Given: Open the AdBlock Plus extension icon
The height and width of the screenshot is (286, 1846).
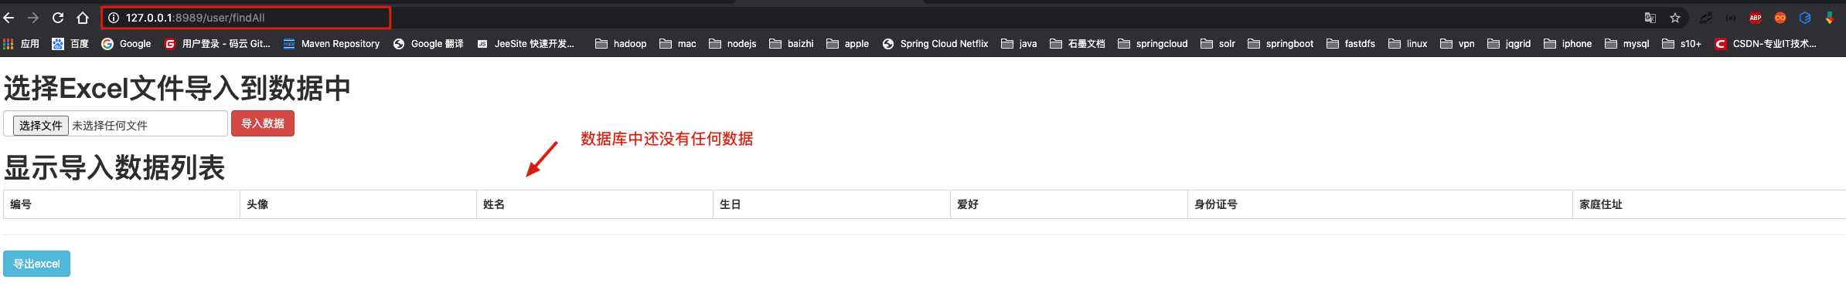Looking at the screenshot, I should point(1756,18).
